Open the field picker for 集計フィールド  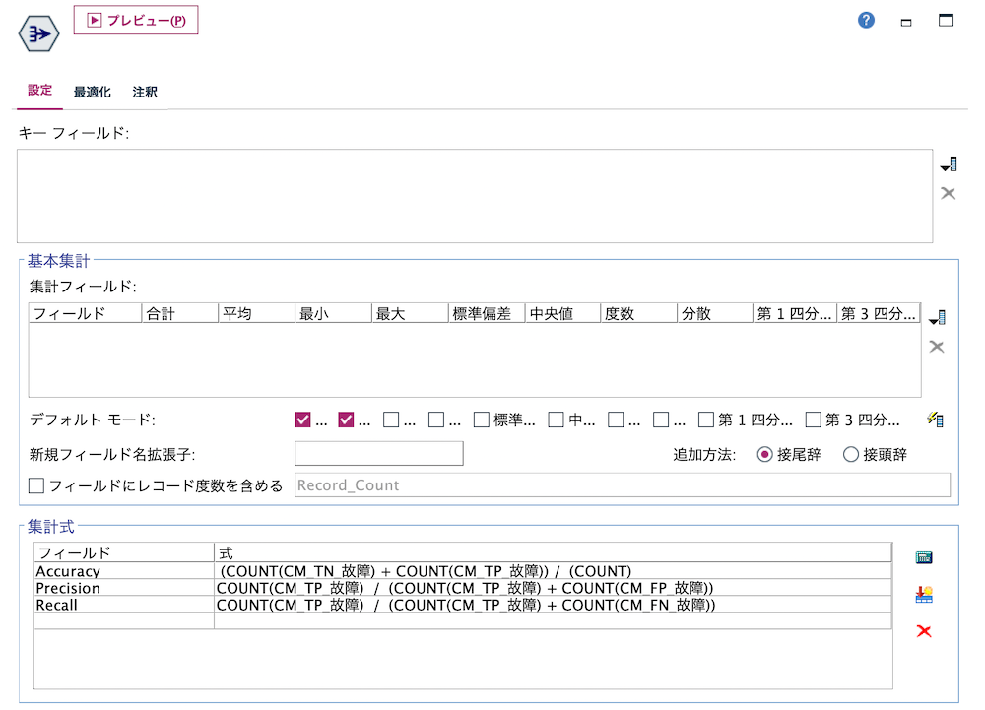click(x=937, y=316)
